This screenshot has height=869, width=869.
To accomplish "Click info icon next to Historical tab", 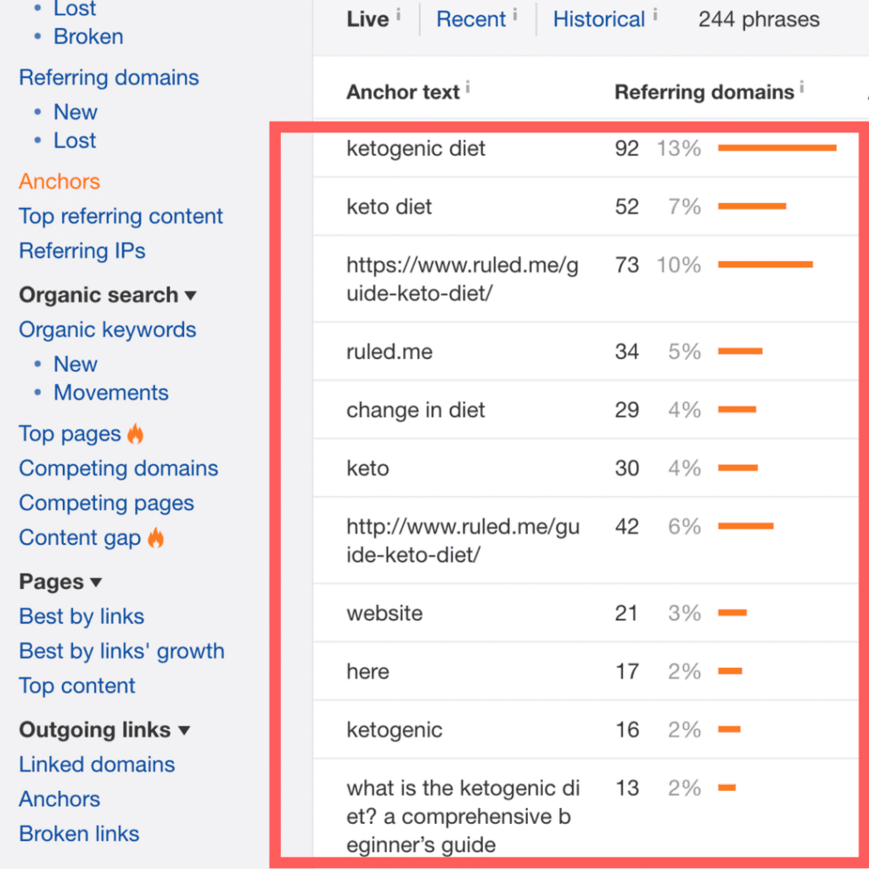I will [x=655, y=12].
